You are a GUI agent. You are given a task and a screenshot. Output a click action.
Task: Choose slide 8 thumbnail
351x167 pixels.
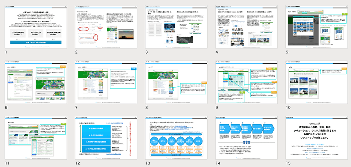(175, 83)
